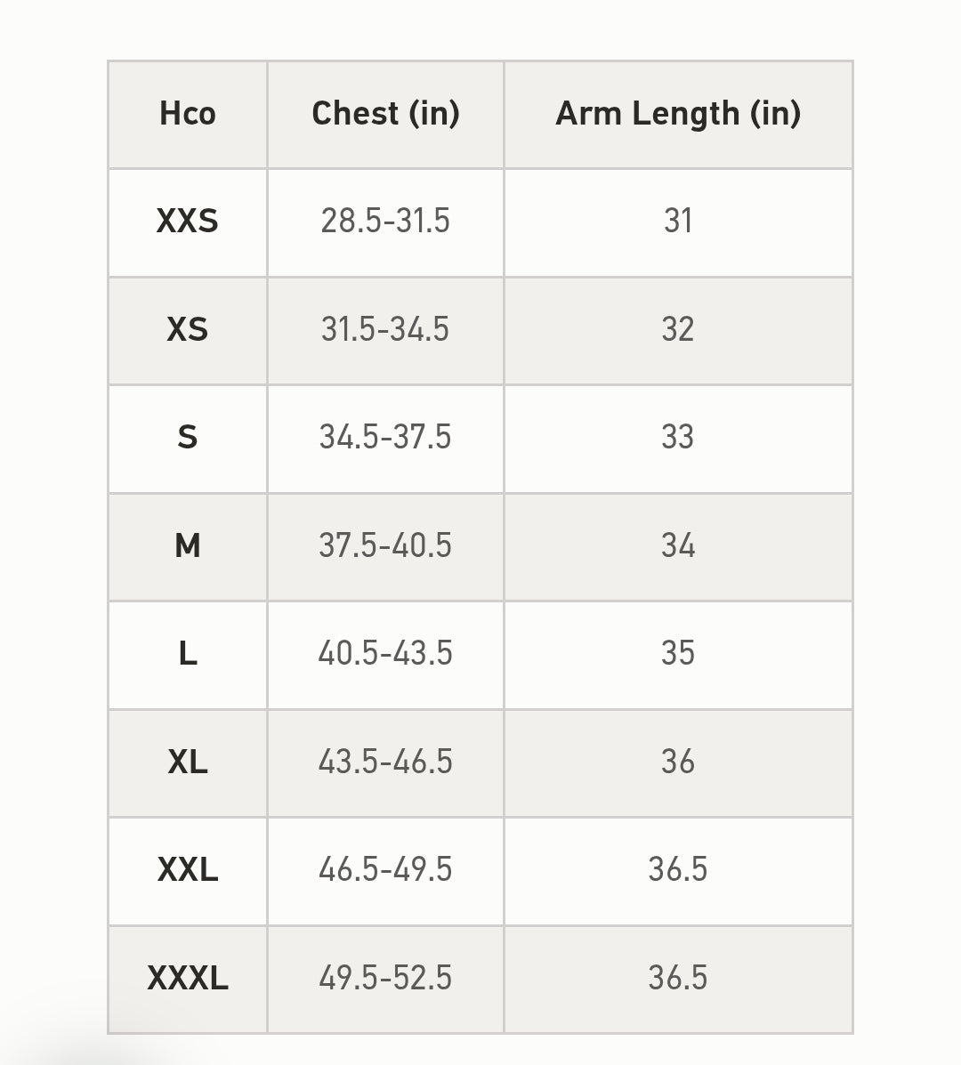
Task: Click chest range 49.5-52.5
Action: click(x=385, y=978)
